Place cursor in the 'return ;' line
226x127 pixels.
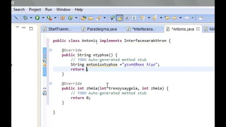click(x=133, y=69)
